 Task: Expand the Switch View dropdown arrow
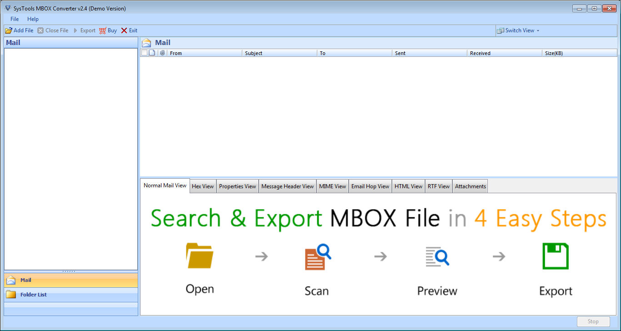coord(538,30)
